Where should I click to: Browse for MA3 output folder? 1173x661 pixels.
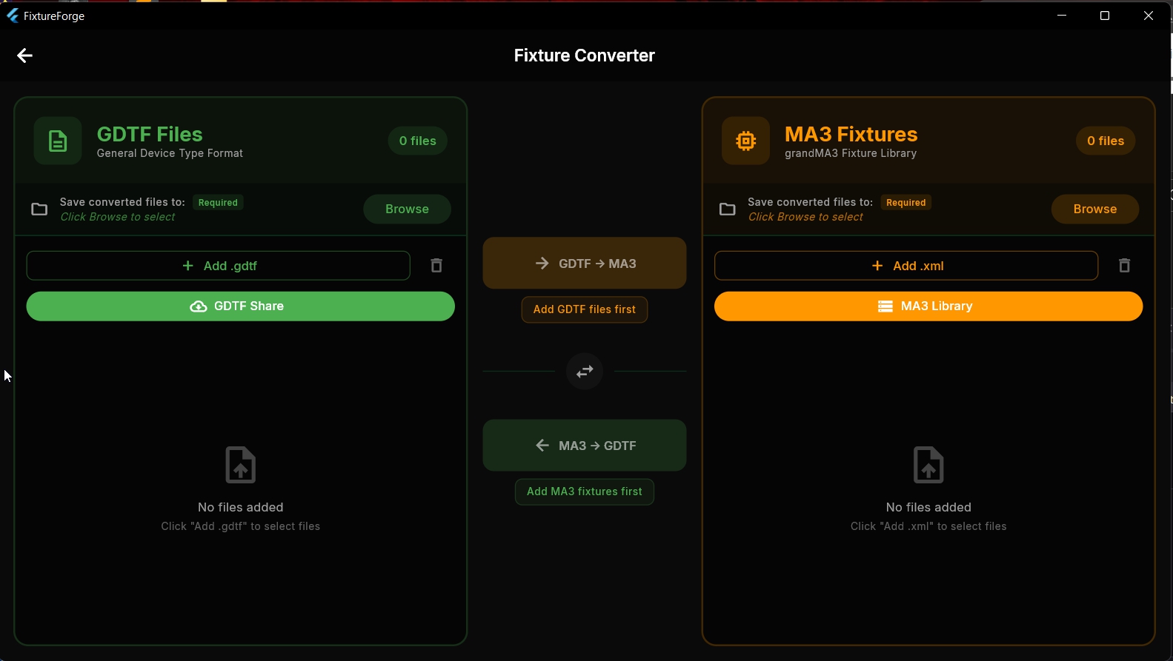(x=1094, y=209)
